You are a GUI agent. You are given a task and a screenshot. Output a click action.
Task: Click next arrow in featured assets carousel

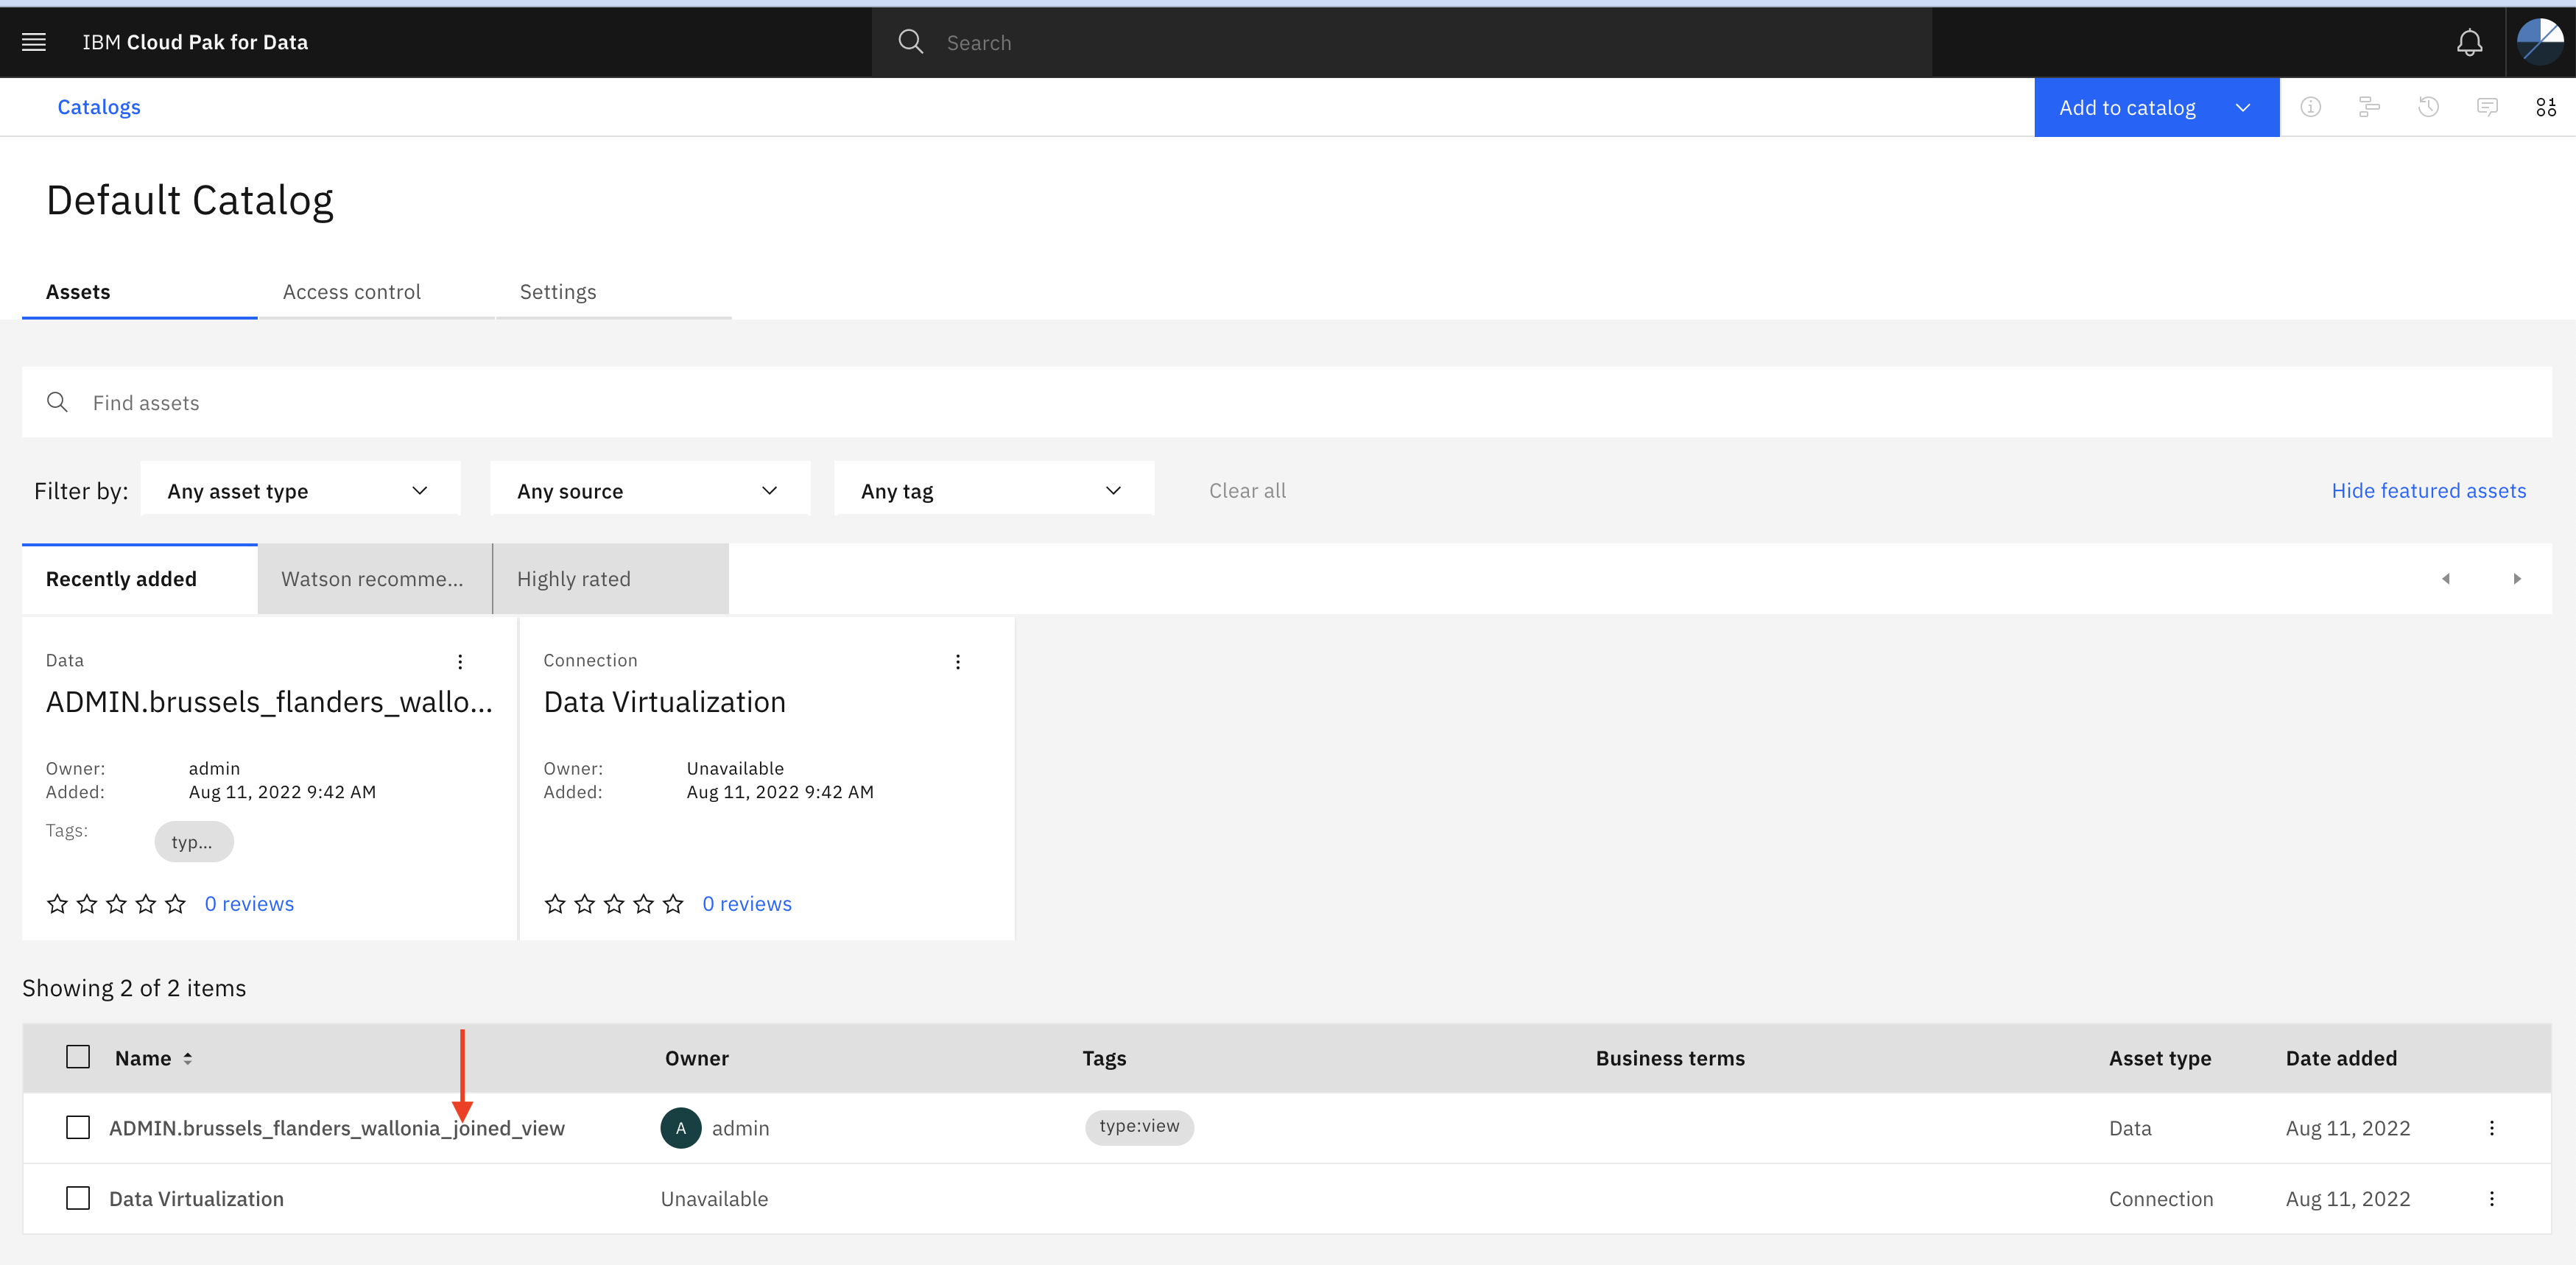pyautogui.click(x=2517, y=579)
